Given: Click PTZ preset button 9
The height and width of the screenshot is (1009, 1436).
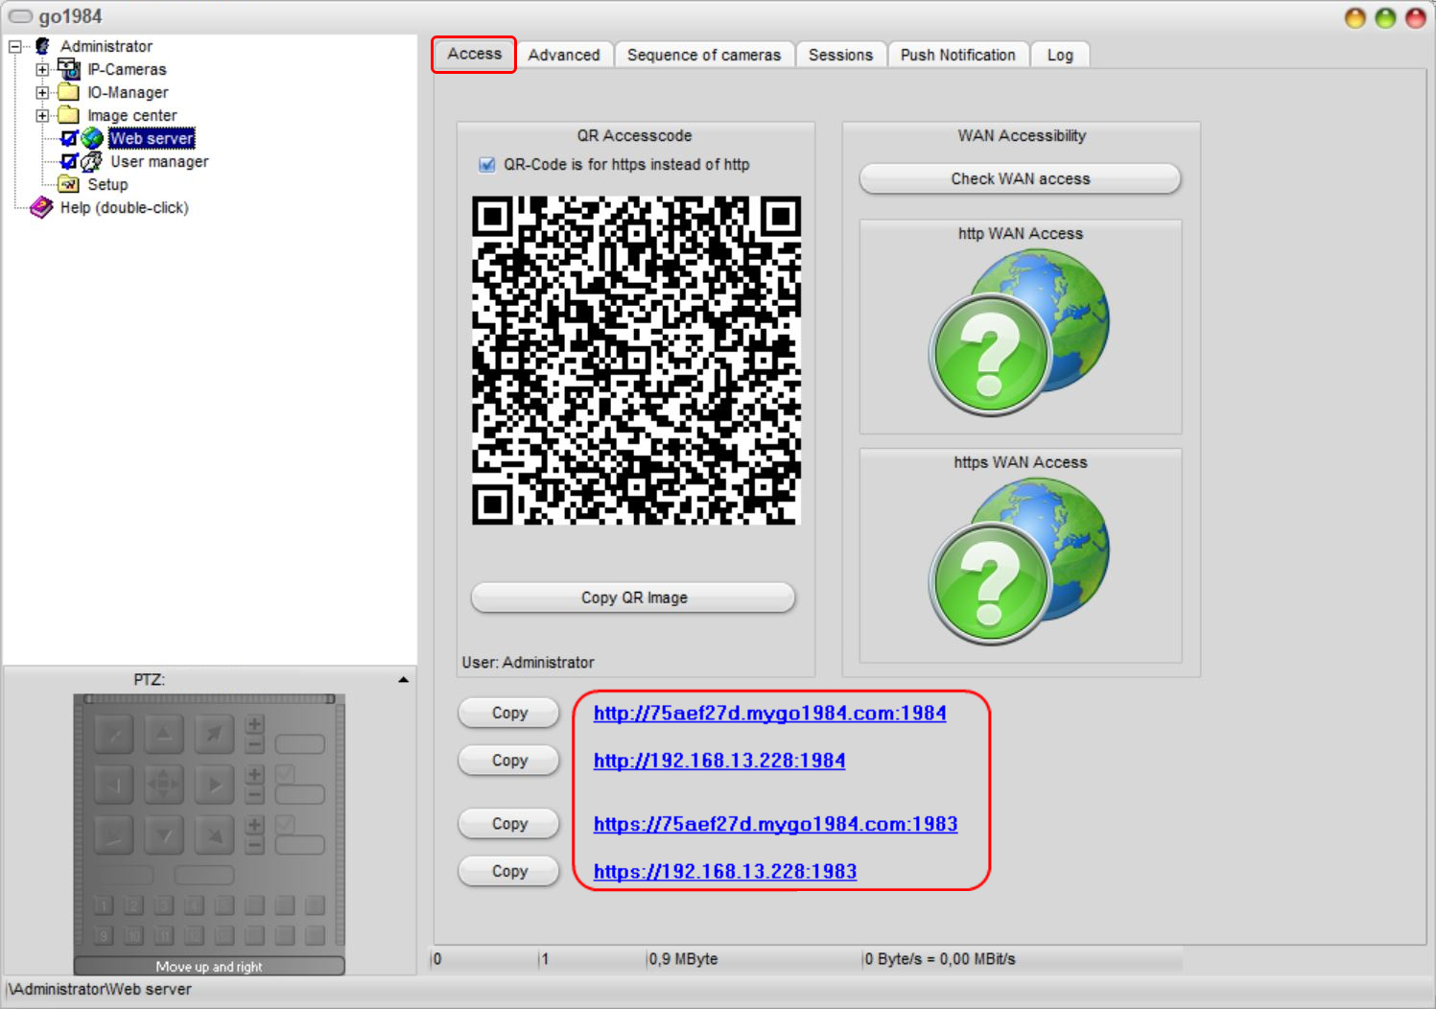Looking at the screenshot, I should pos(104,935).
